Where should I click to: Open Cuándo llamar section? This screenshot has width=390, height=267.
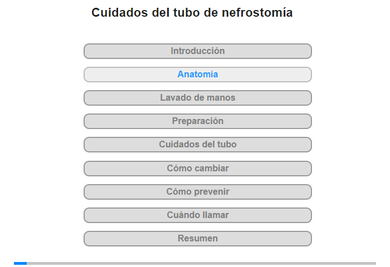[197, 215]
